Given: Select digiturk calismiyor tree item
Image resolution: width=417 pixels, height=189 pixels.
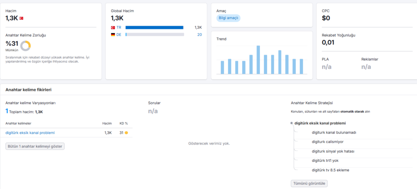Looking at the screenshot, I should [329, 142].
